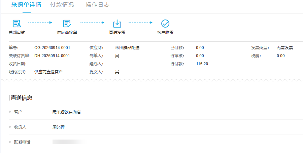Click the 客户 field label

tap(18, 112)
